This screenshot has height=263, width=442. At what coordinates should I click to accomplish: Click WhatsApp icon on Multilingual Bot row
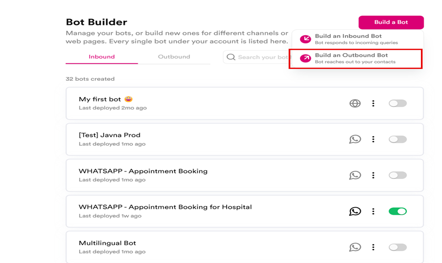tap(355, 247)
